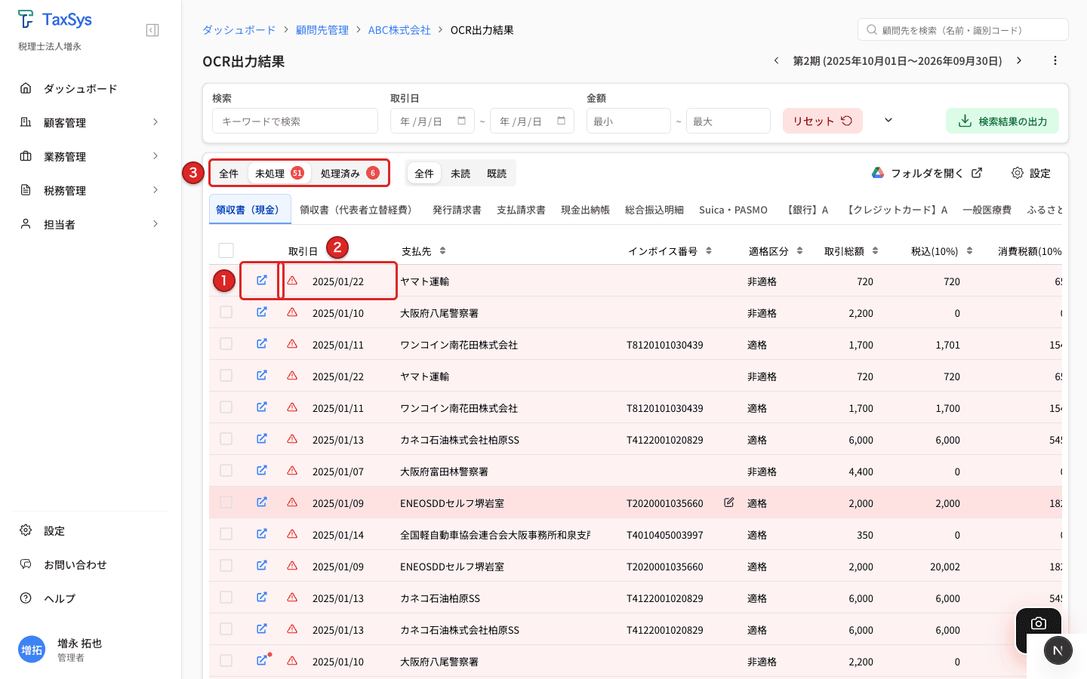The image size is (1087, 679).
Task: Expand additional search filters chevron
Action: click(x=888, y=121)
